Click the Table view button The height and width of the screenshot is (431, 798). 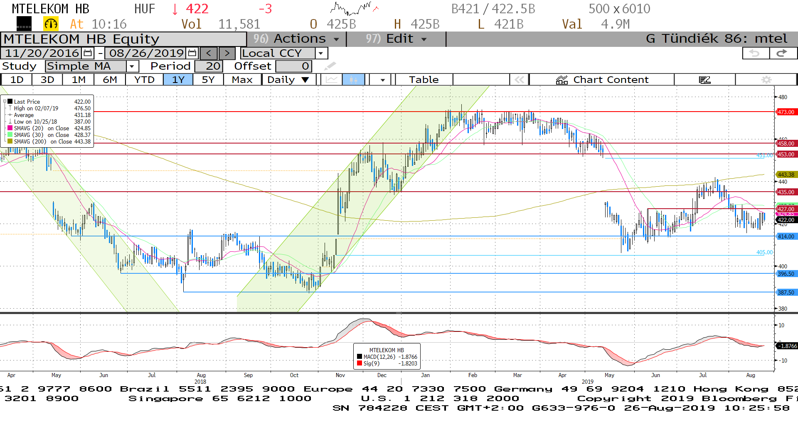(424, 80)
